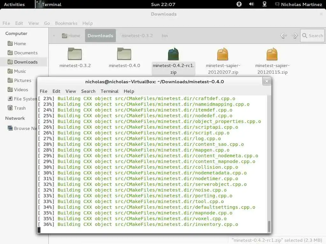Click Music folder icon in sidebar
This screenshot has width=326, height=244.
10,71
